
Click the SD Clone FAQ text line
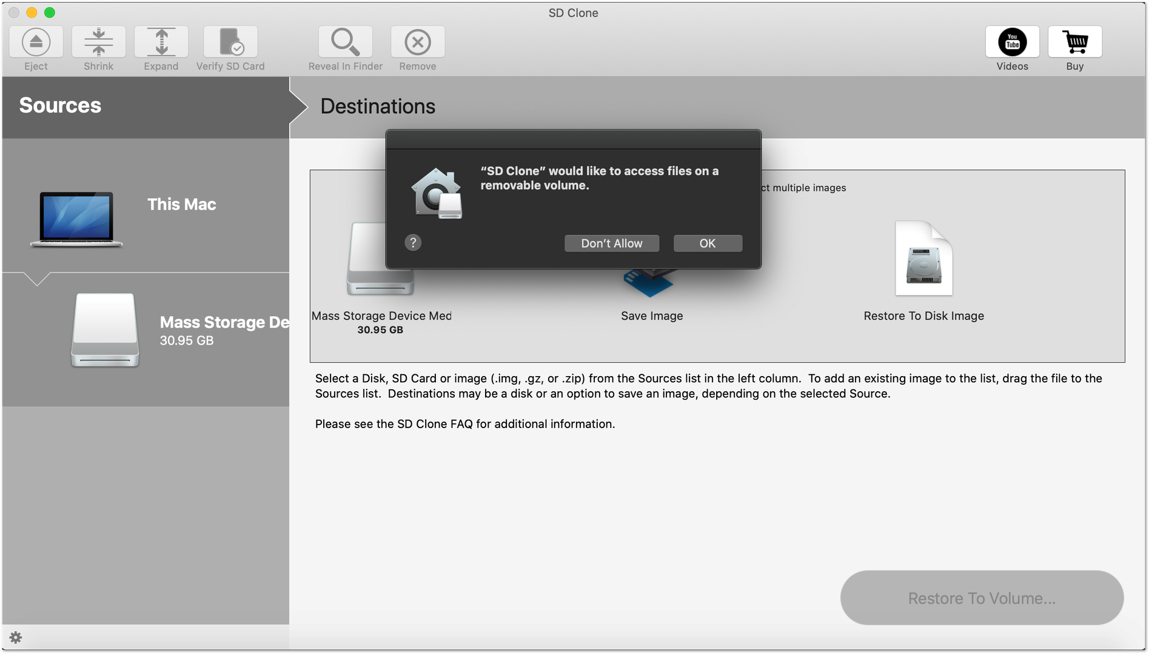(465, 424)
